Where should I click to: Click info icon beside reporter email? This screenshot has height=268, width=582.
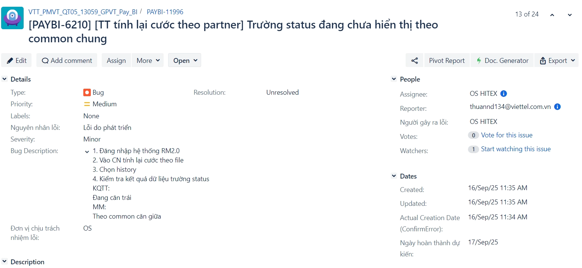coord(558,107)
